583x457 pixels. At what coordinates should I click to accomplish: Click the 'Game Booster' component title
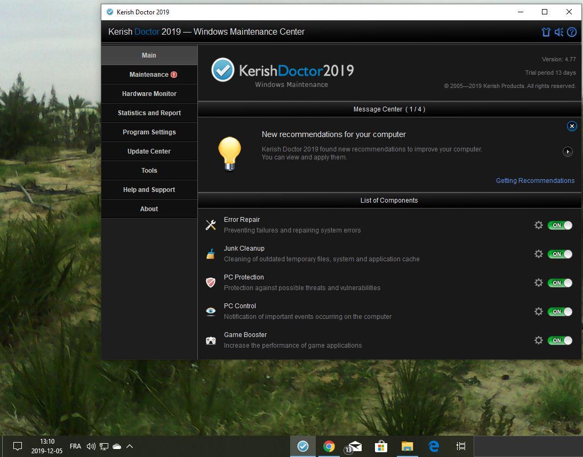(245, 335)
